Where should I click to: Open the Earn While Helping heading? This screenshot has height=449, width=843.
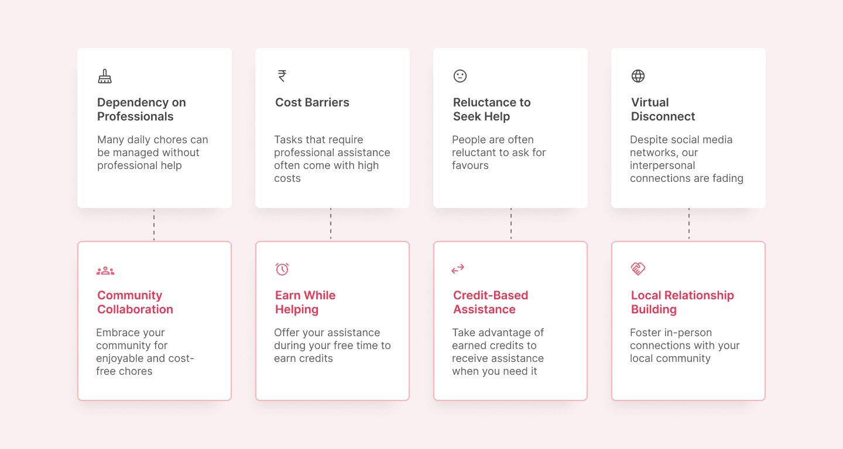coord(305,302)
